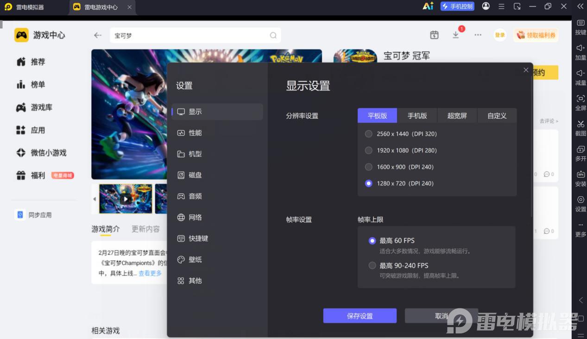Select 快捷键 shortcut settings
587x339 pixels.
pyautogui.click(x=217, y=238)
